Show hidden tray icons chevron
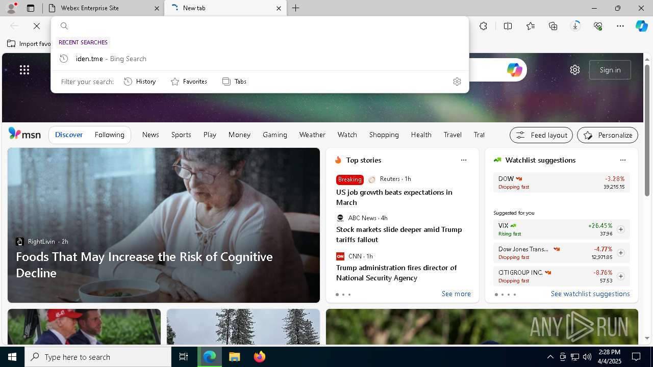The height and width of the screenshot is (367, 653). point(550,357)
